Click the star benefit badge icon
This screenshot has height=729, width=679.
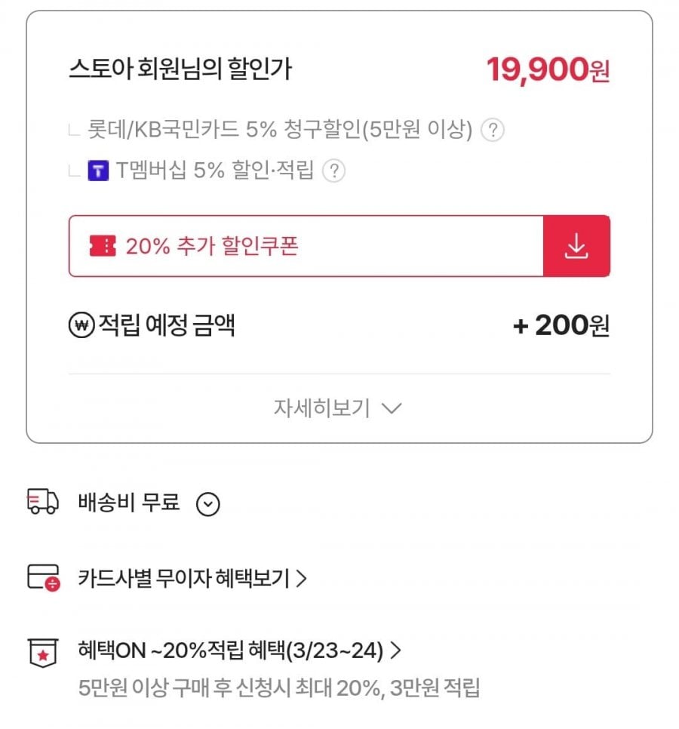pos(42,654)
